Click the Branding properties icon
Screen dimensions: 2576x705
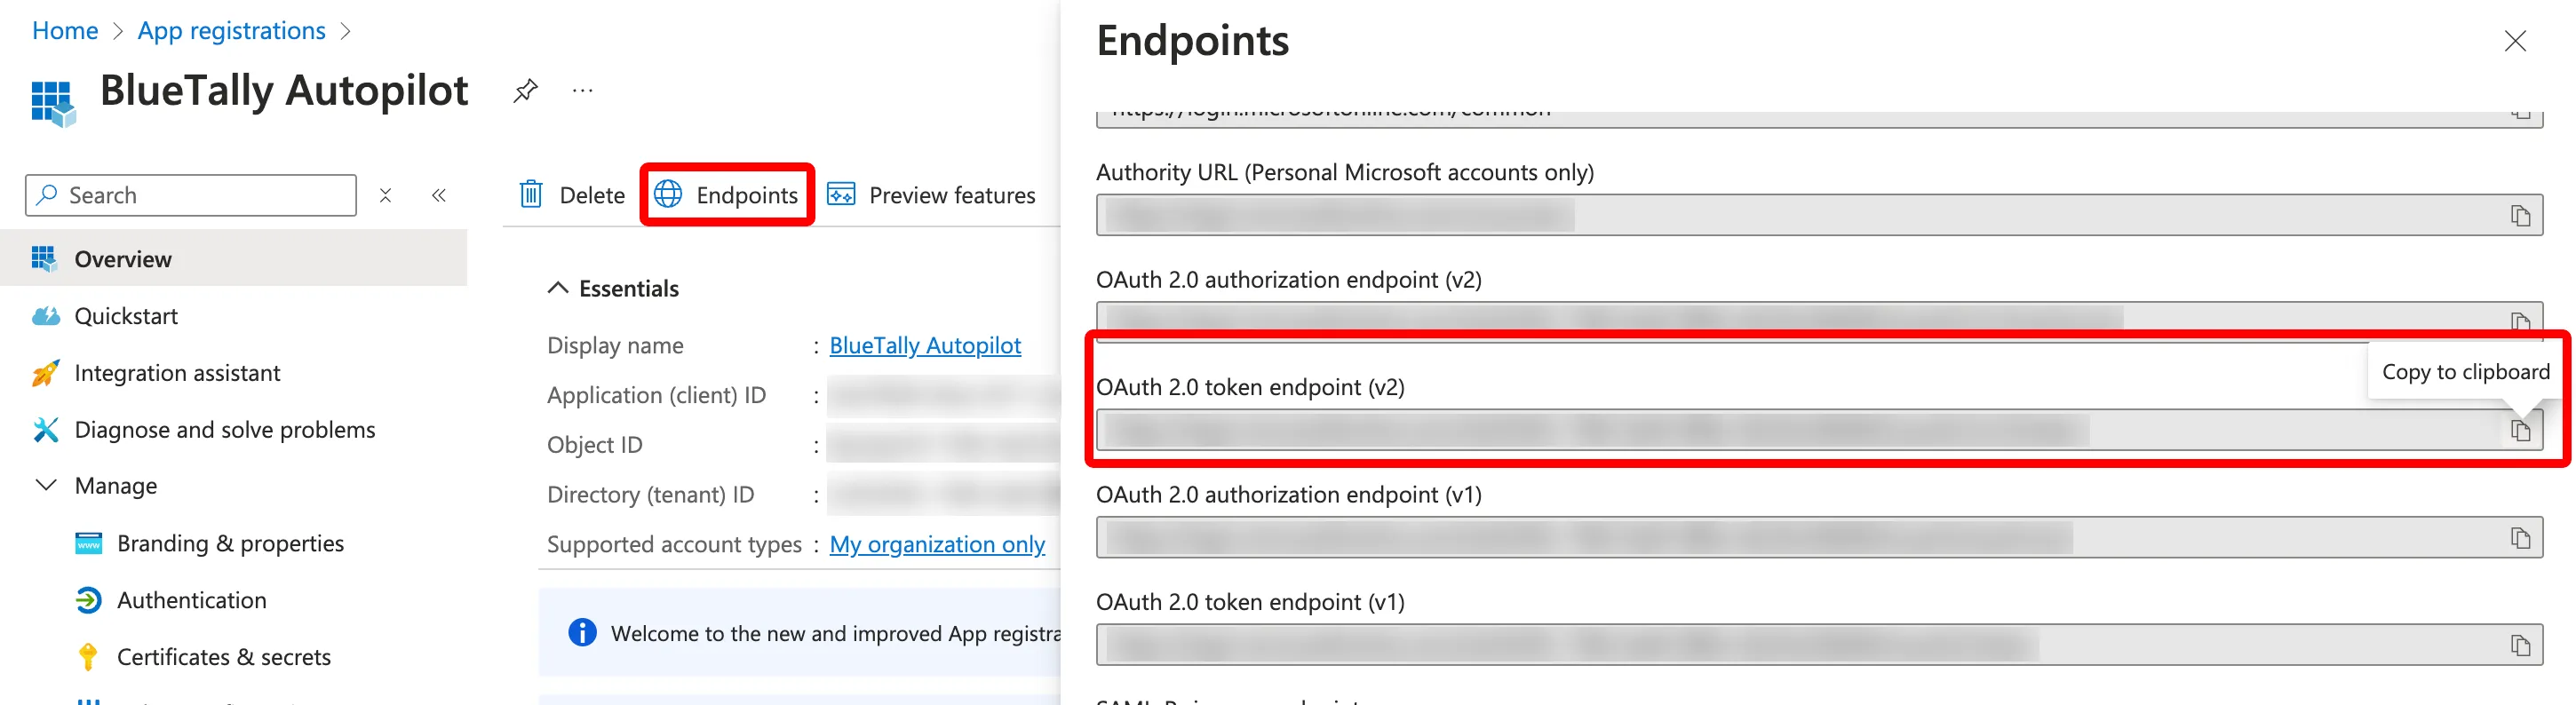[x=88, y=543]
